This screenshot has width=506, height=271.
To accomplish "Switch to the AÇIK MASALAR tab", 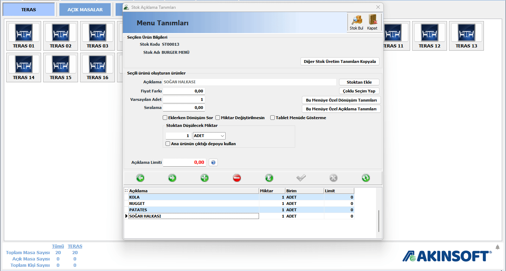I will [85, 9].
